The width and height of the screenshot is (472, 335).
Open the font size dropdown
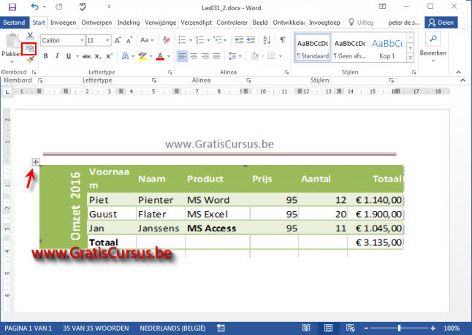point(107,40)
